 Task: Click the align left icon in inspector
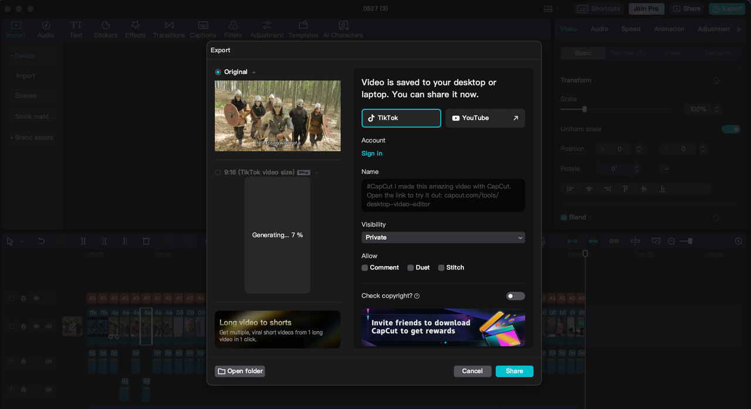click(x=570, y=189)
